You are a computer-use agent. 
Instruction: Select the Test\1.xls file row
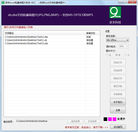pos(52,40)
